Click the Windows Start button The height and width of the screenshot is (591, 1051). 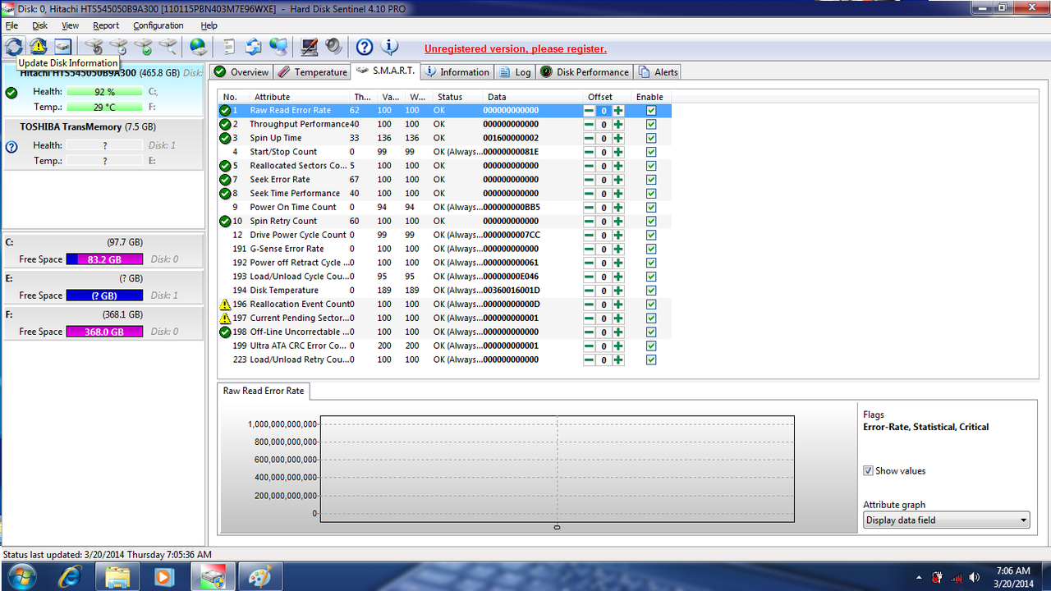(x=22, y=577)
